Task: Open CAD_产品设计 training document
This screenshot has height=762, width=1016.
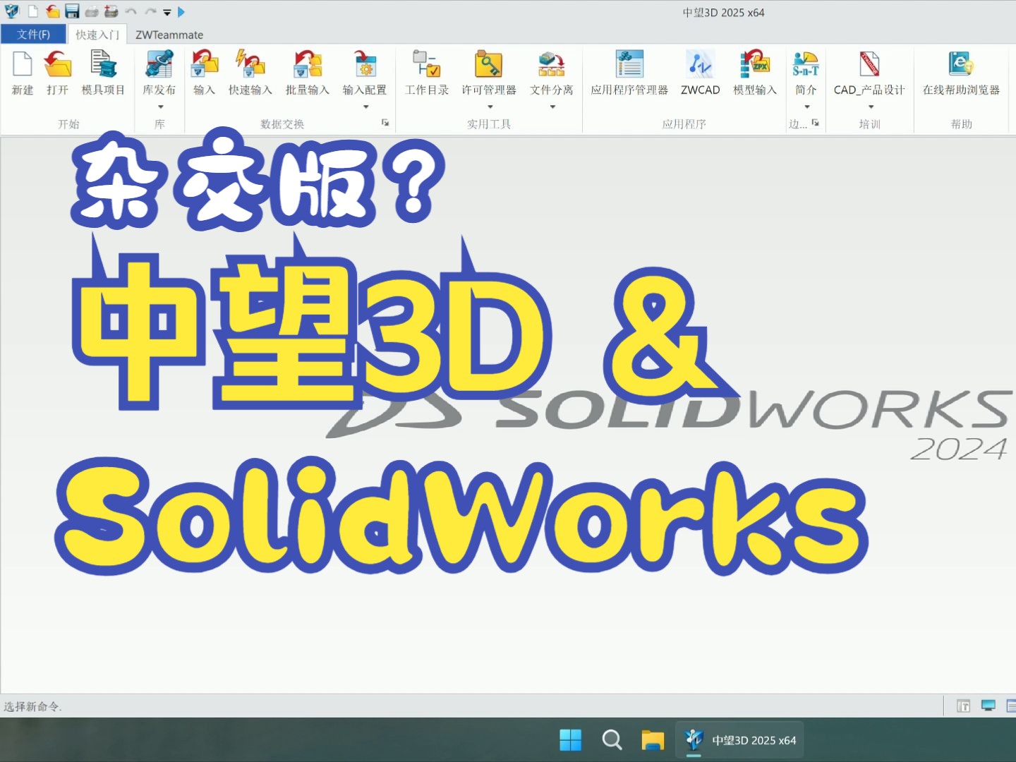Action: click(869, 65)
